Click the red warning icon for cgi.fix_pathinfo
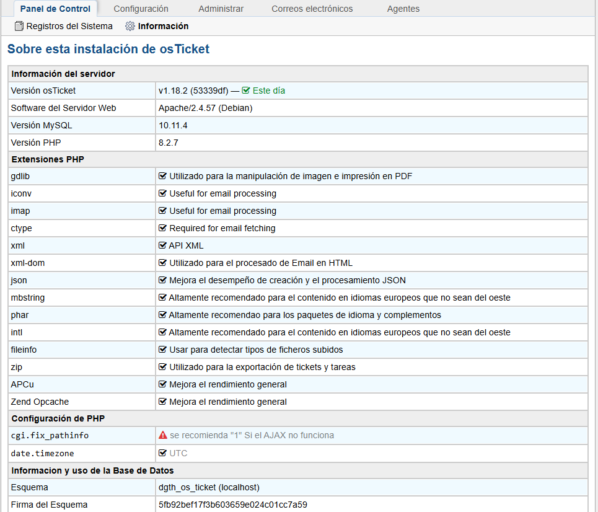The image size is (598, 512). point(163,435)
